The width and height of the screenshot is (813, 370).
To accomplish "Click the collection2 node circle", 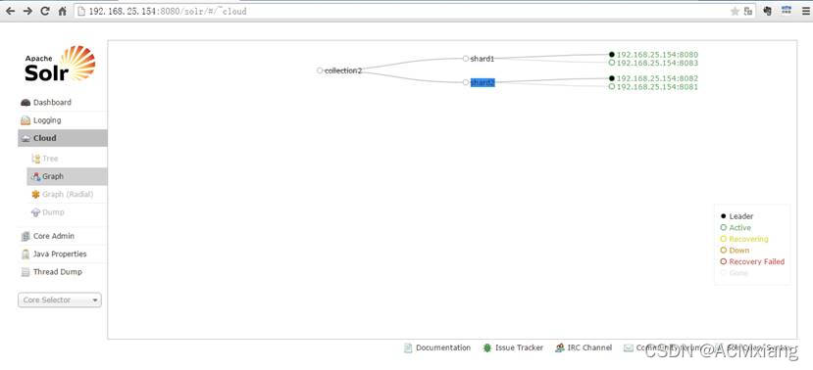I will 320,70.
